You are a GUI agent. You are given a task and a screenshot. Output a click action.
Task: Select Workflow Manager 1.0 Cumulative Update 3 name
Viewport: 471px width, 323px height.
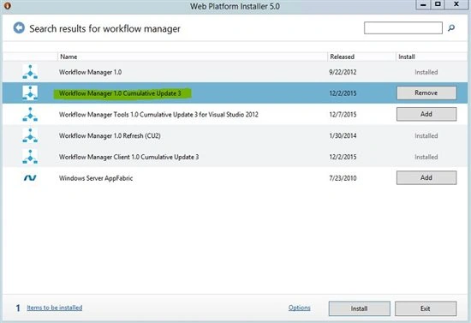[x=120, y=93]
